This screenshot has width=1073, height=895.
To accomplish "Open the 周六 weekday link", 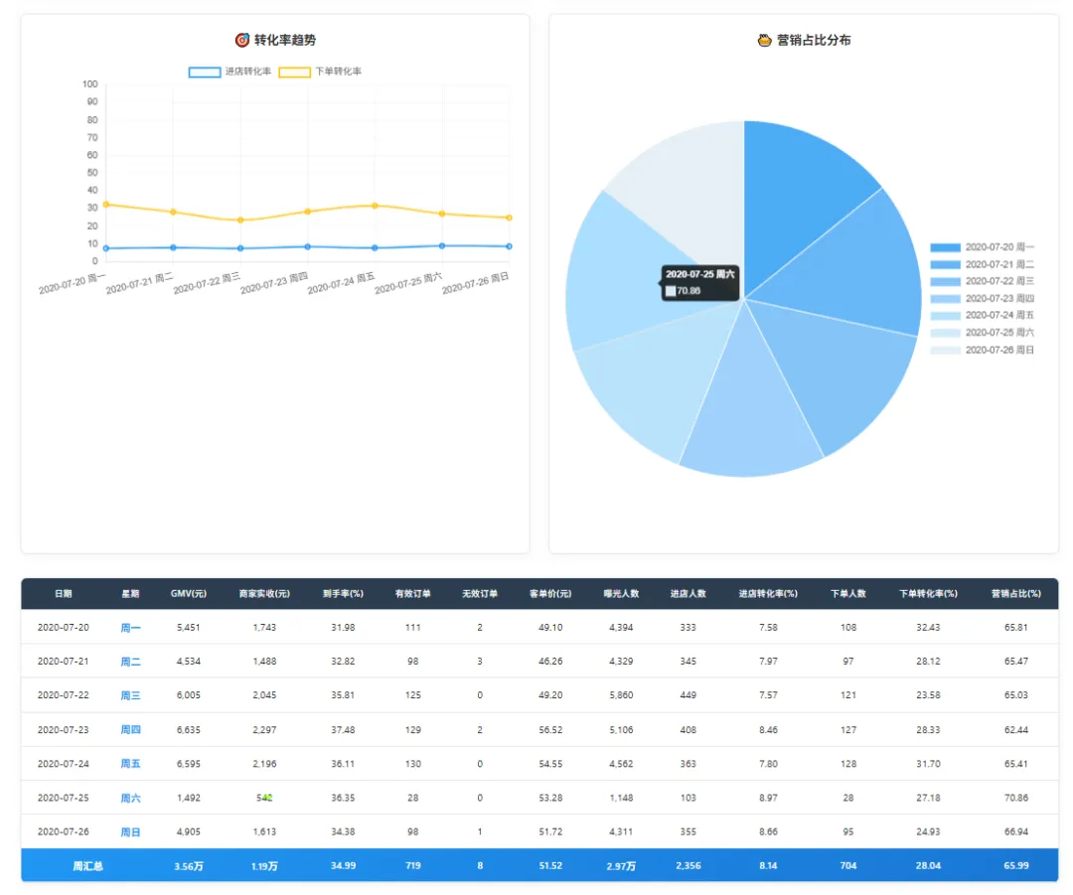I will (130, 798).
